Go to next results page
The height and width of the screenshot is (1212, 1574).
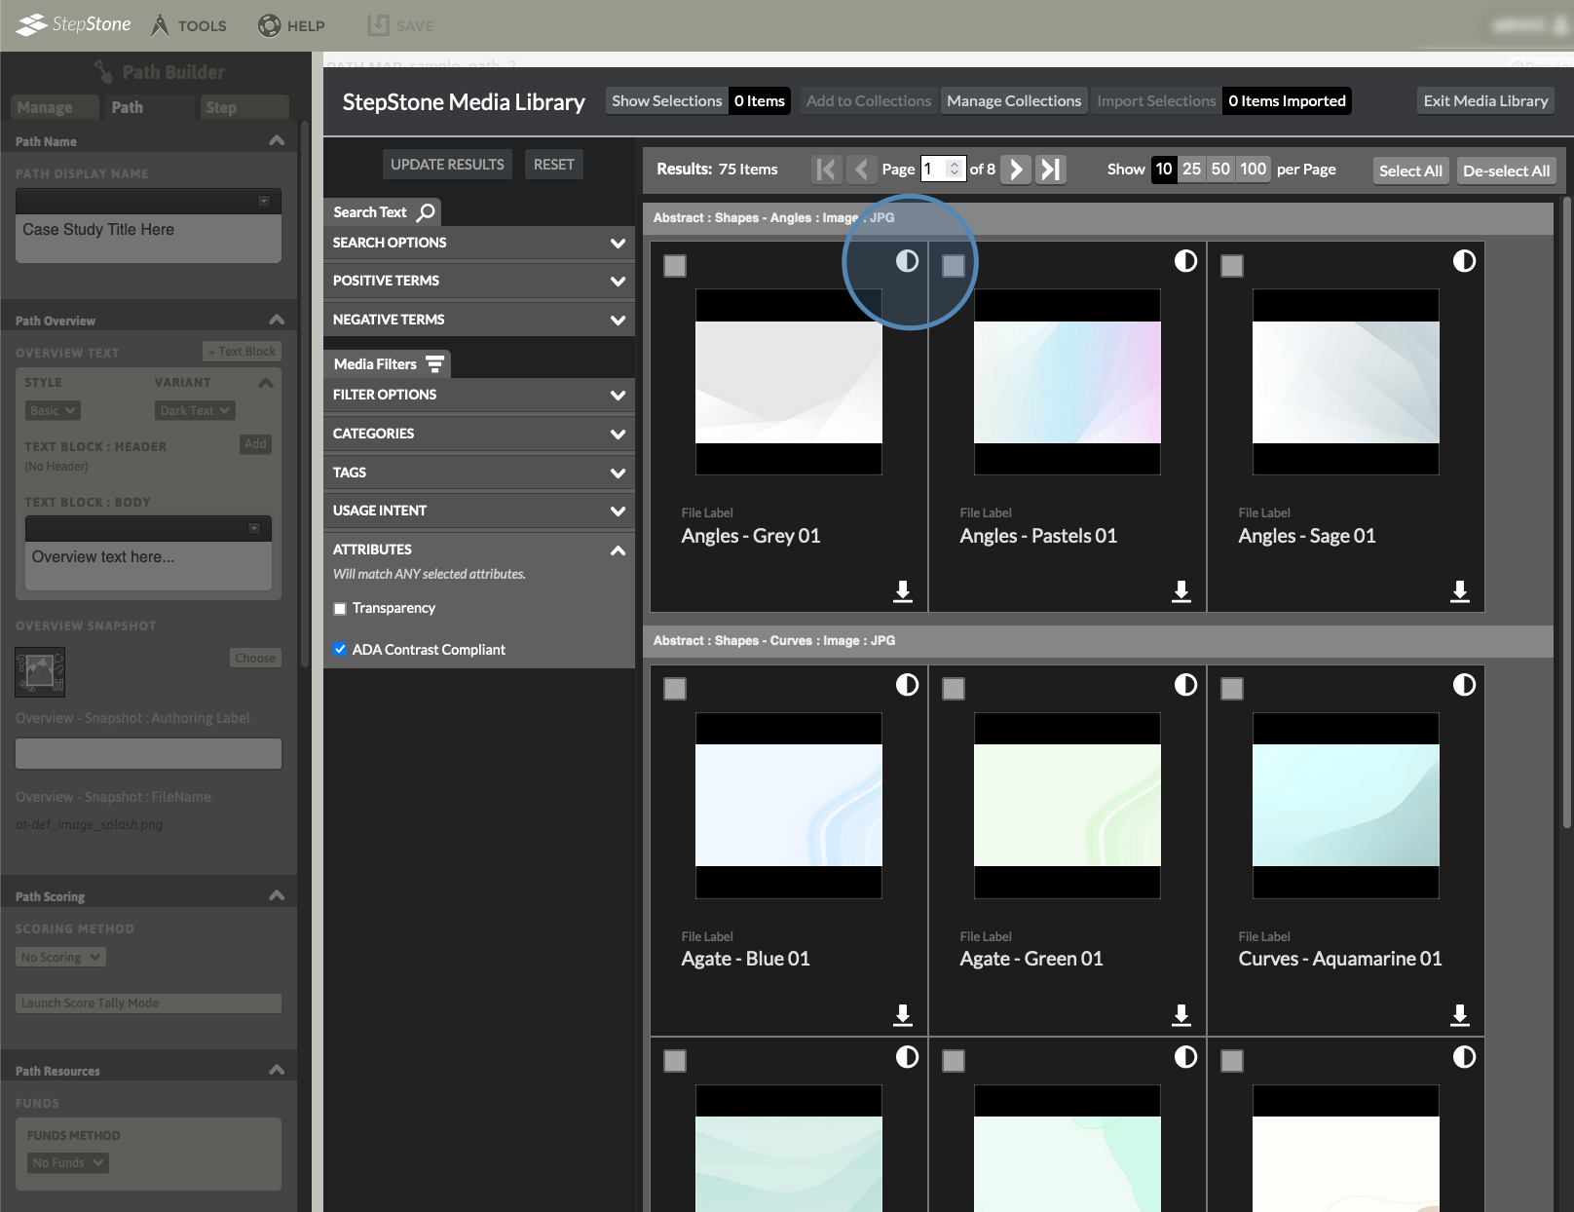coord(1016,170)
